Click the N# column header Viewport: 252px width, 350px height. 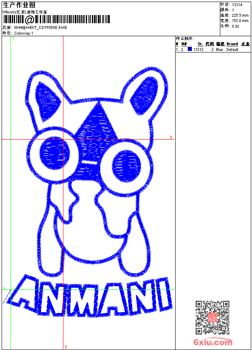click(x=184, y=44)
